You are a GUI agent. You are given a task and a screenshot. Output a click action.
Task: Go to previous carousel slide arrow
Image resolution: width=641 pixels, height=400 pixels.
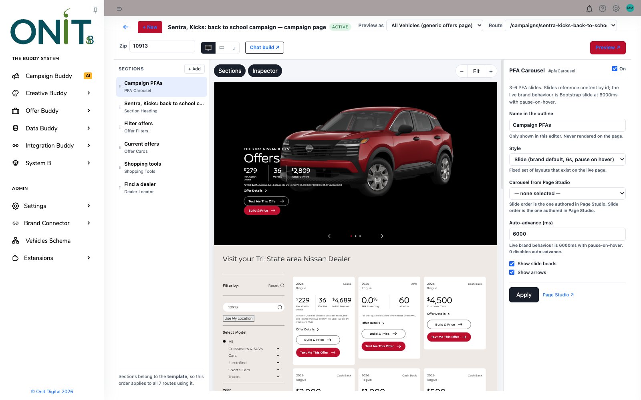tap(329, 236)
